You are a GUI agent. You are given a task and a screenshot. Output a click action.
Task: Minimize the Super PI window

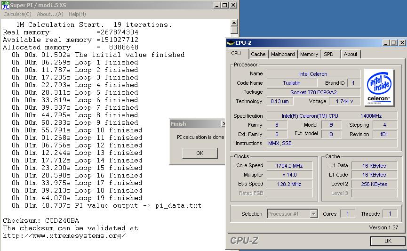pyautogui.click(x=217, y=5)
